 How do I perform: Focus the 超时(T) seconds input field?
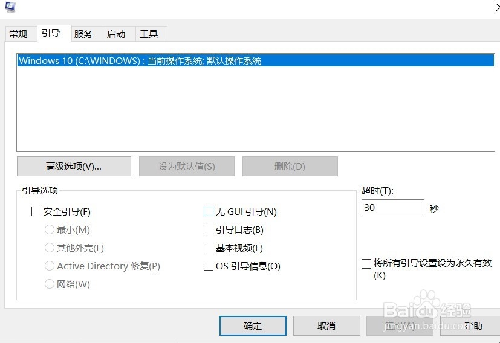pyautogui.click(x=393, y=208)
